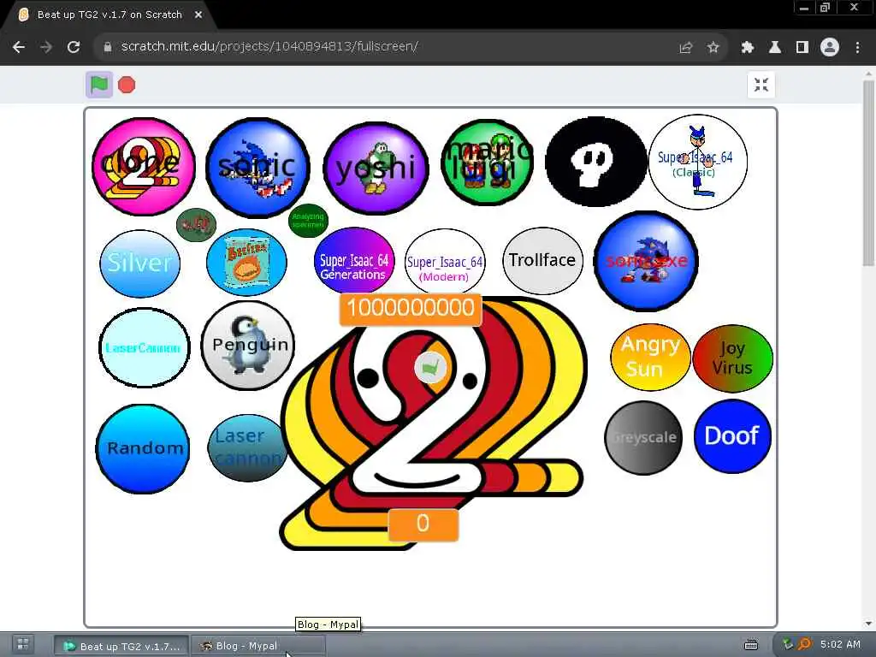Select the mario luigi bubble
The image size is (876, 657).
[487, 162]
